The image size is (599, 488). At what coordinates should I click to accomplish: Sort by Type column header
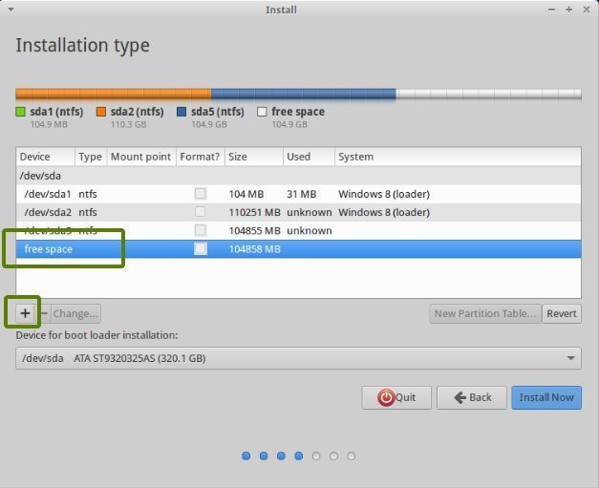pos(91,157)
